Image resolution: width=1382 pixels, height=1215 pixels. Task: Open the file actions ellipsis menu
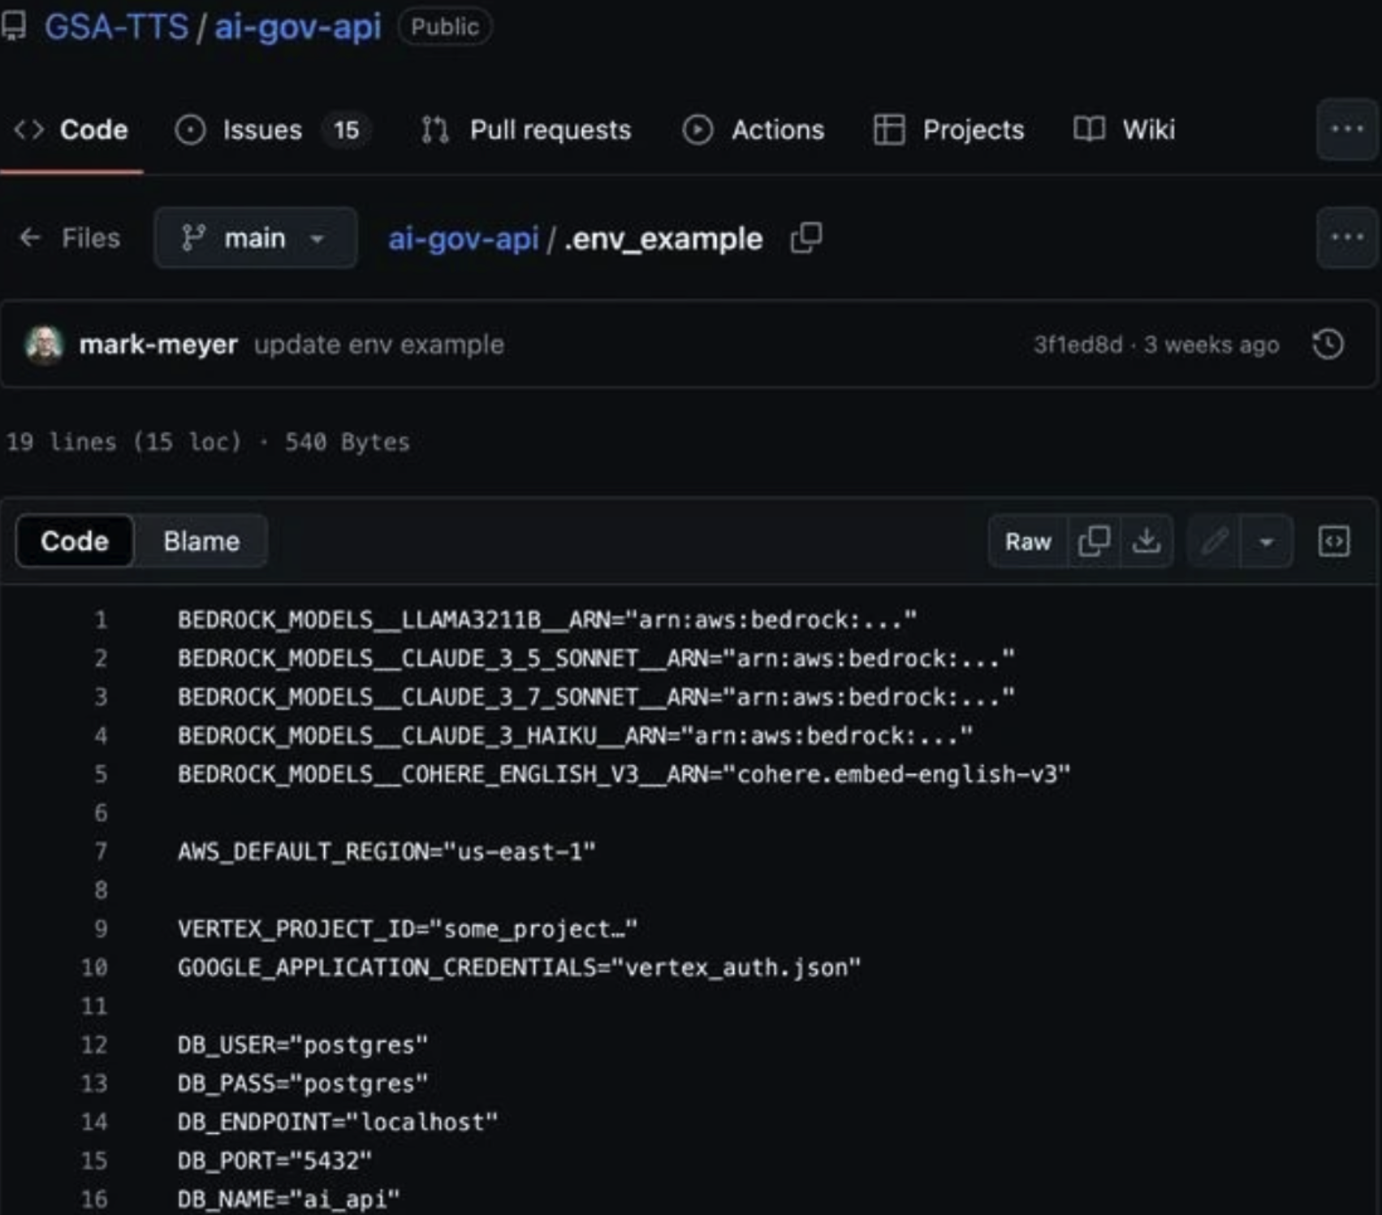pyautogui.click(x=1347, y=238)
